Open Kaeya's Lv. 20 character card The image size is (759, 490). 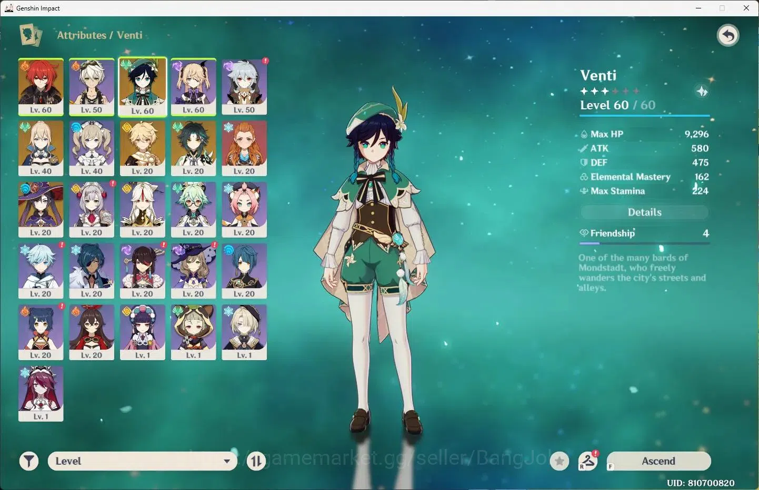pyautogui.click(x=92, y=271)
